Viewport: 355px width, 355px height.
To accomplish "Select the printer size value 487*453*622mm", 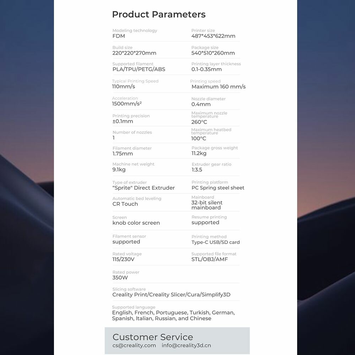I will coord(213,36).
